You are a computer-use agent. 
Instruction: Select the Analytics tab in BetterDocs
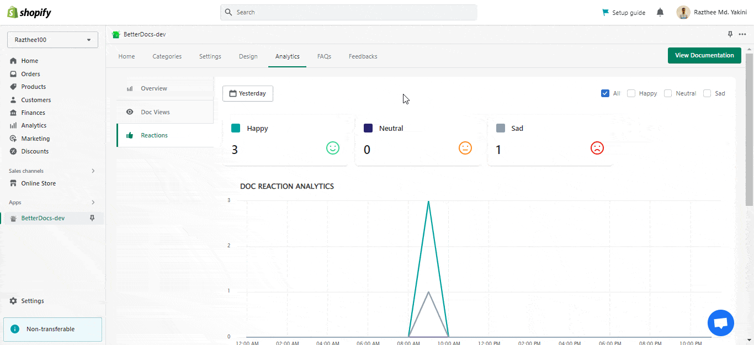click(288, 56)
